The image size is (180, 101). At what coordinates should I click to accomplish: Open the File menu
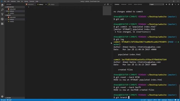pyautogui.click(x=5, y=1)
